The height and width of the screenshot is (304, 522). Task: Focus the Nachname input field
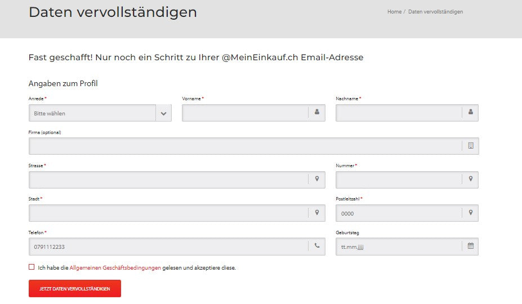tap(399, 113)
